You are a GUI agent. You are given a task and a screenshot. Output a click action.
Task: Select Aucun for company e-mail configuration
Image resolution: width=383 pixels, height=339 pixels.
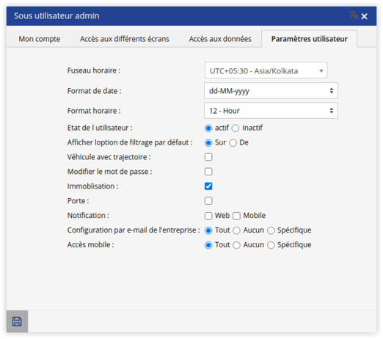click(x=236, y=230)
